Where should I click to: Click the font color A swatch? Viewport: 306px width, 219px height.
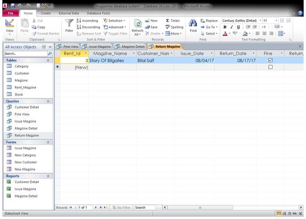pos(225,34)
